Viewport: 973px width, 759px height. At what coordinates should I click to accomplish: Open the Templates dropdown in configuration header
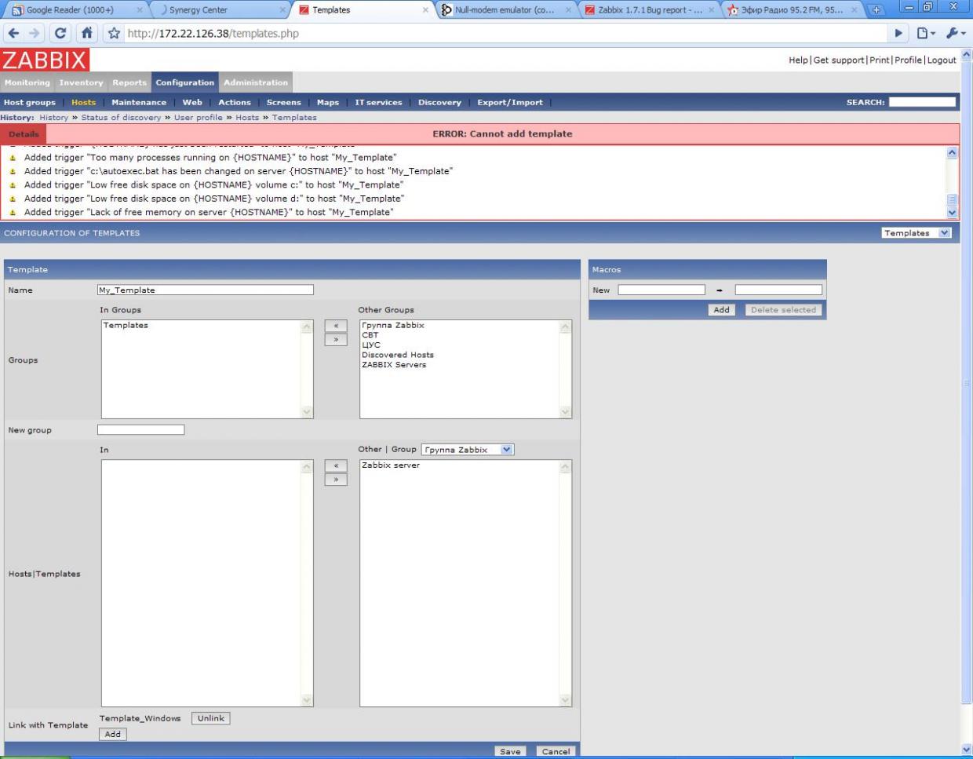click(x=916, y=233)
